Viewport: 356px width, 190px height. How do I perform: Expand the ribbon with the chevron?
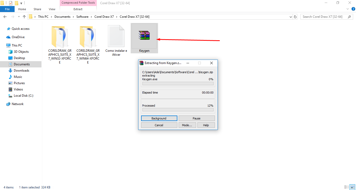click(348, 9)
